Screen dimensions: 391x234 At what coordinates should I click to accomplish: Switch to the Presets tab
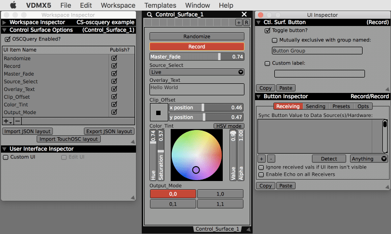(341, 106)
